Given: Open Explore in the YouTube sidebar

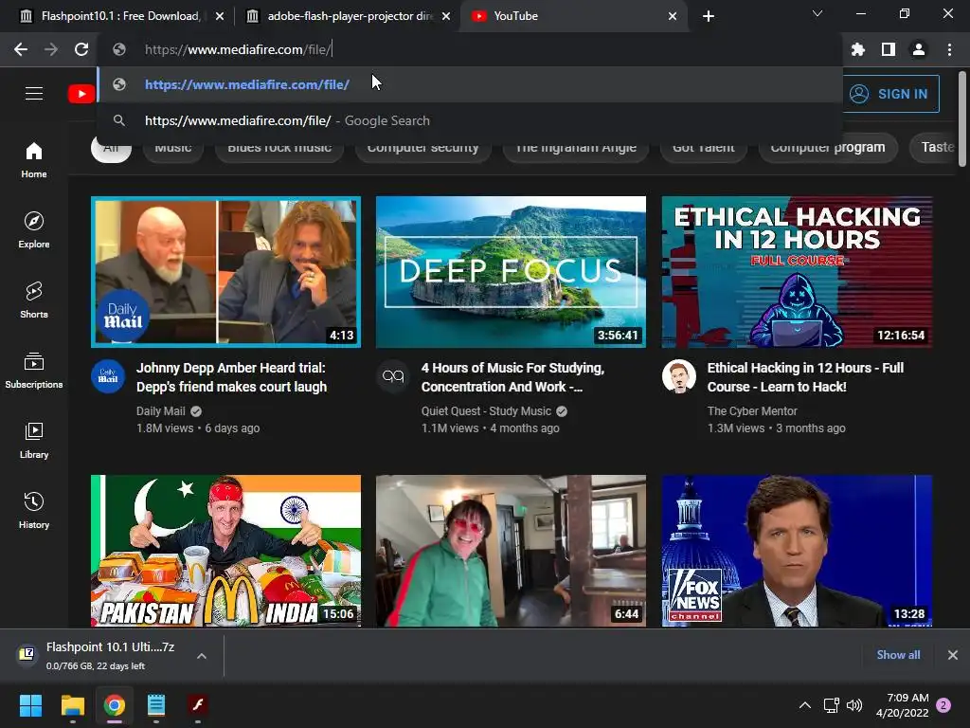Looking at the screenshot, I should [x=34, y=230].
